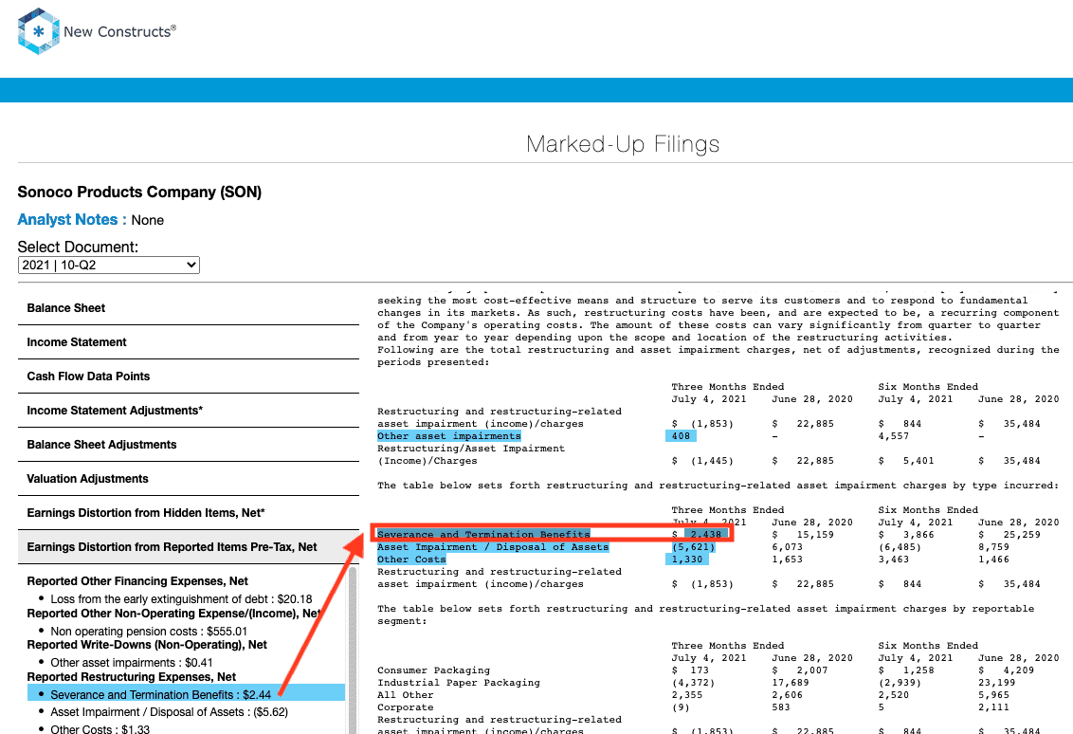Image resolution: width=1073 pixels, height=734 pixels.
Task: Select Severance and Termination Benefits : $2.44
Action: click(x=161, y=695)
